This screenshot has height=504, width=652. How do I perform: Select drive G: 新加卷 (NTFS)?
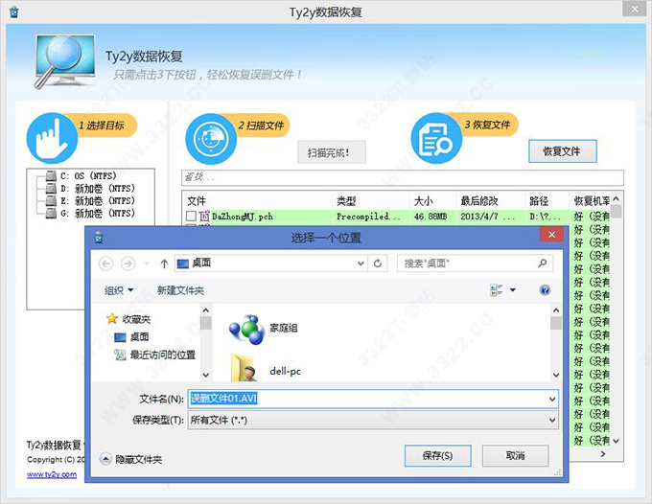pos(90,213)
